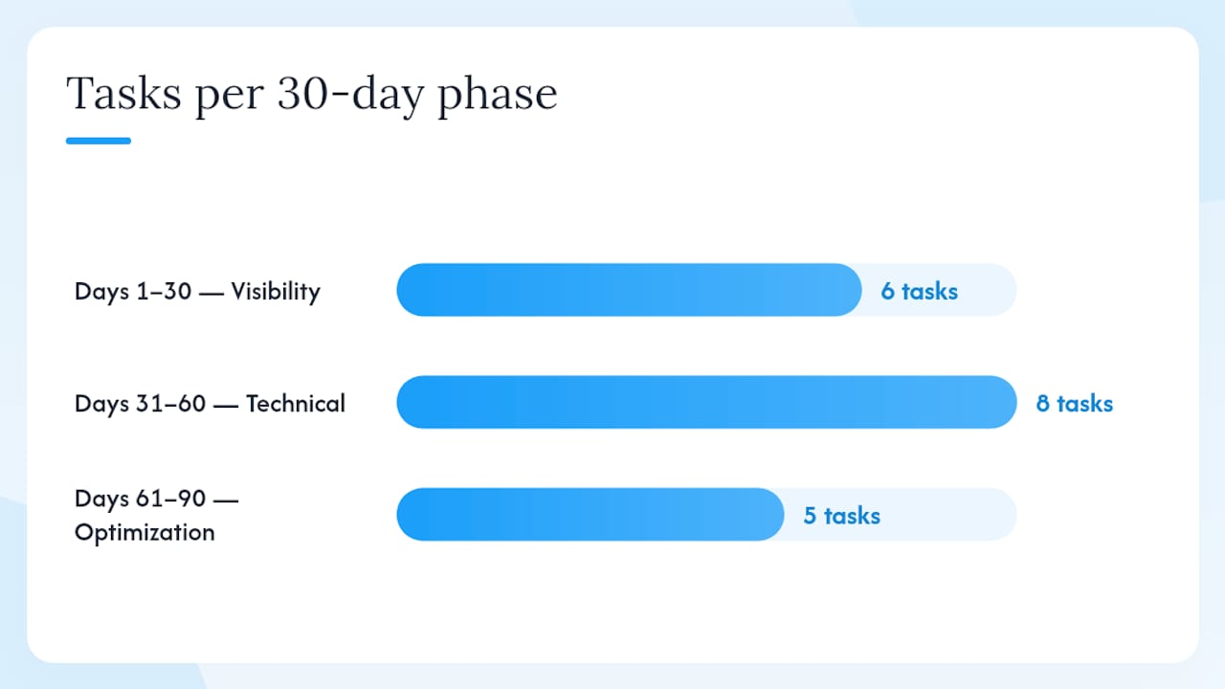The width and height of the screenshot is (1225, 689).
Task: Click the "Tasks per 30-day phase" title
Action: click(312, 95)
